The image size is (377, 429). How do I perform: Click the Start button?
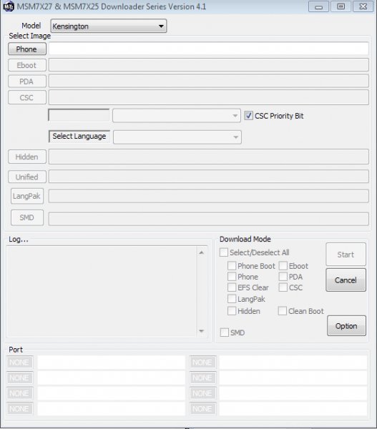pos(346,254)
